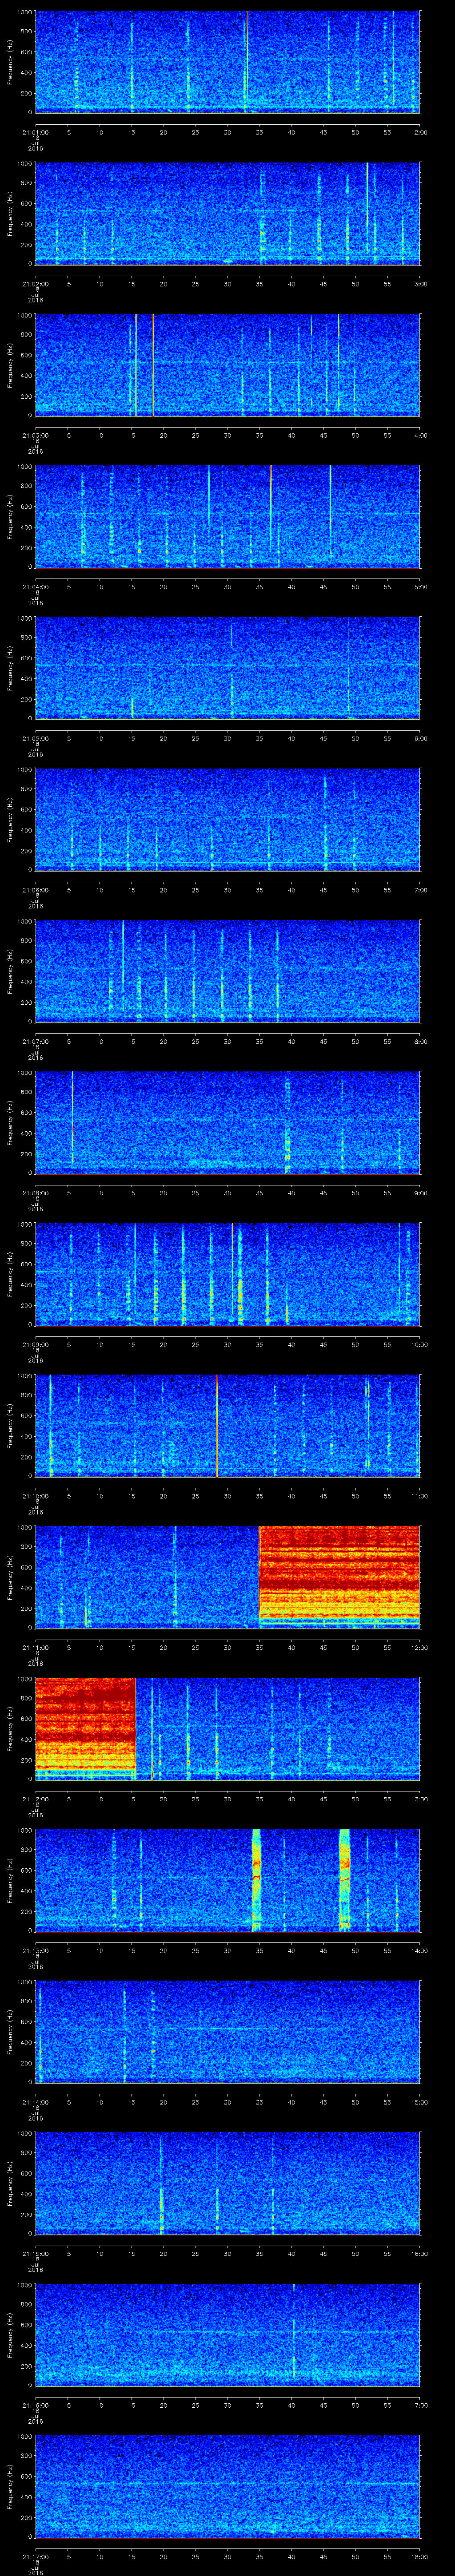Click the 21:03:00 start time label

35,435
